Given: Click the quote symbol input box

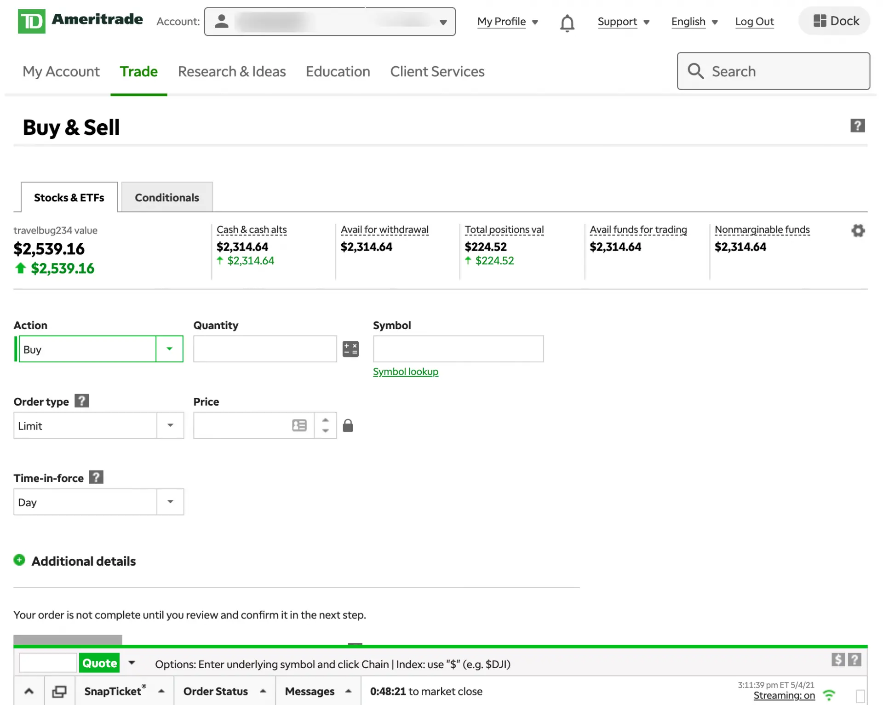Looking at the screenshot, I should point(48,663).
